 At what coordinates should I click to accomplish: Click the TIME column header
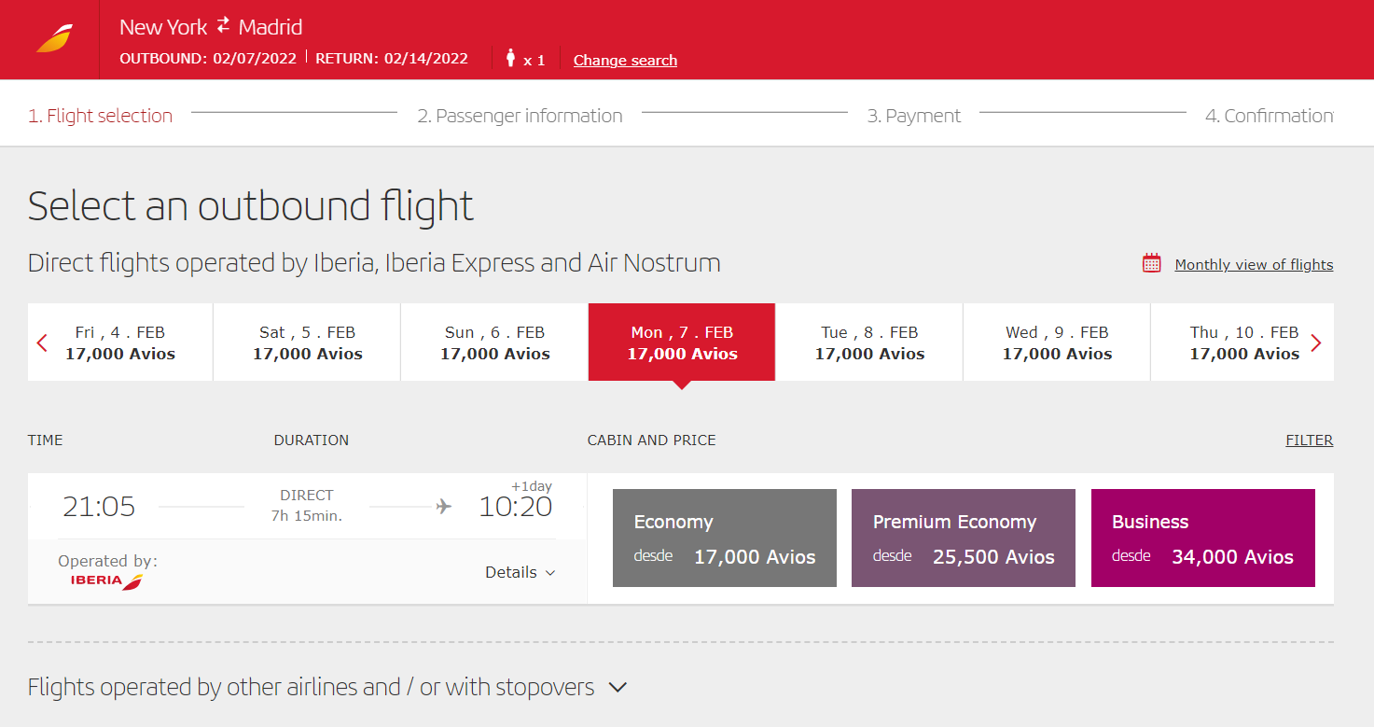tap(46, 440)
